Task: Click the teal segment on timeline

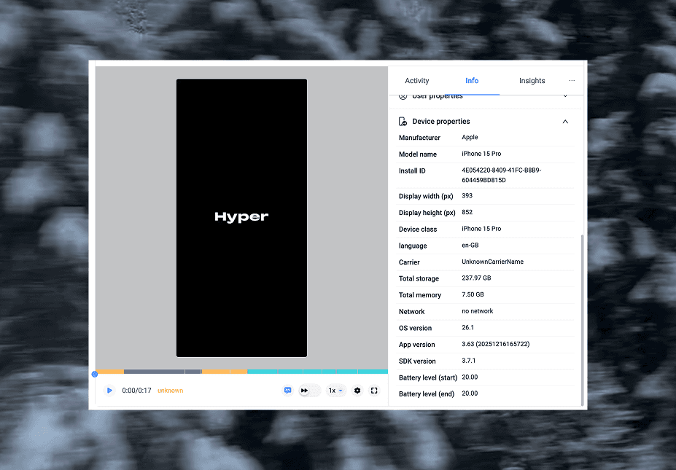Action: coord(317,372)
